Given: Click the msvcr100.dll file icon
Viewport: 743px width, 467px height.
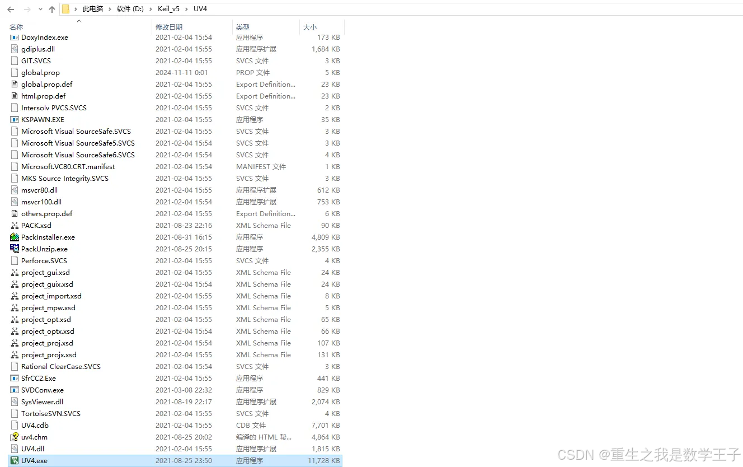Looking at the screenshot, I should (15, 202).
